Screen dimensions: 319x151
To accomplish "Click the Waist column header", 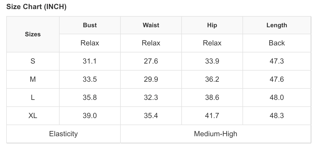I will coord(151,25).
